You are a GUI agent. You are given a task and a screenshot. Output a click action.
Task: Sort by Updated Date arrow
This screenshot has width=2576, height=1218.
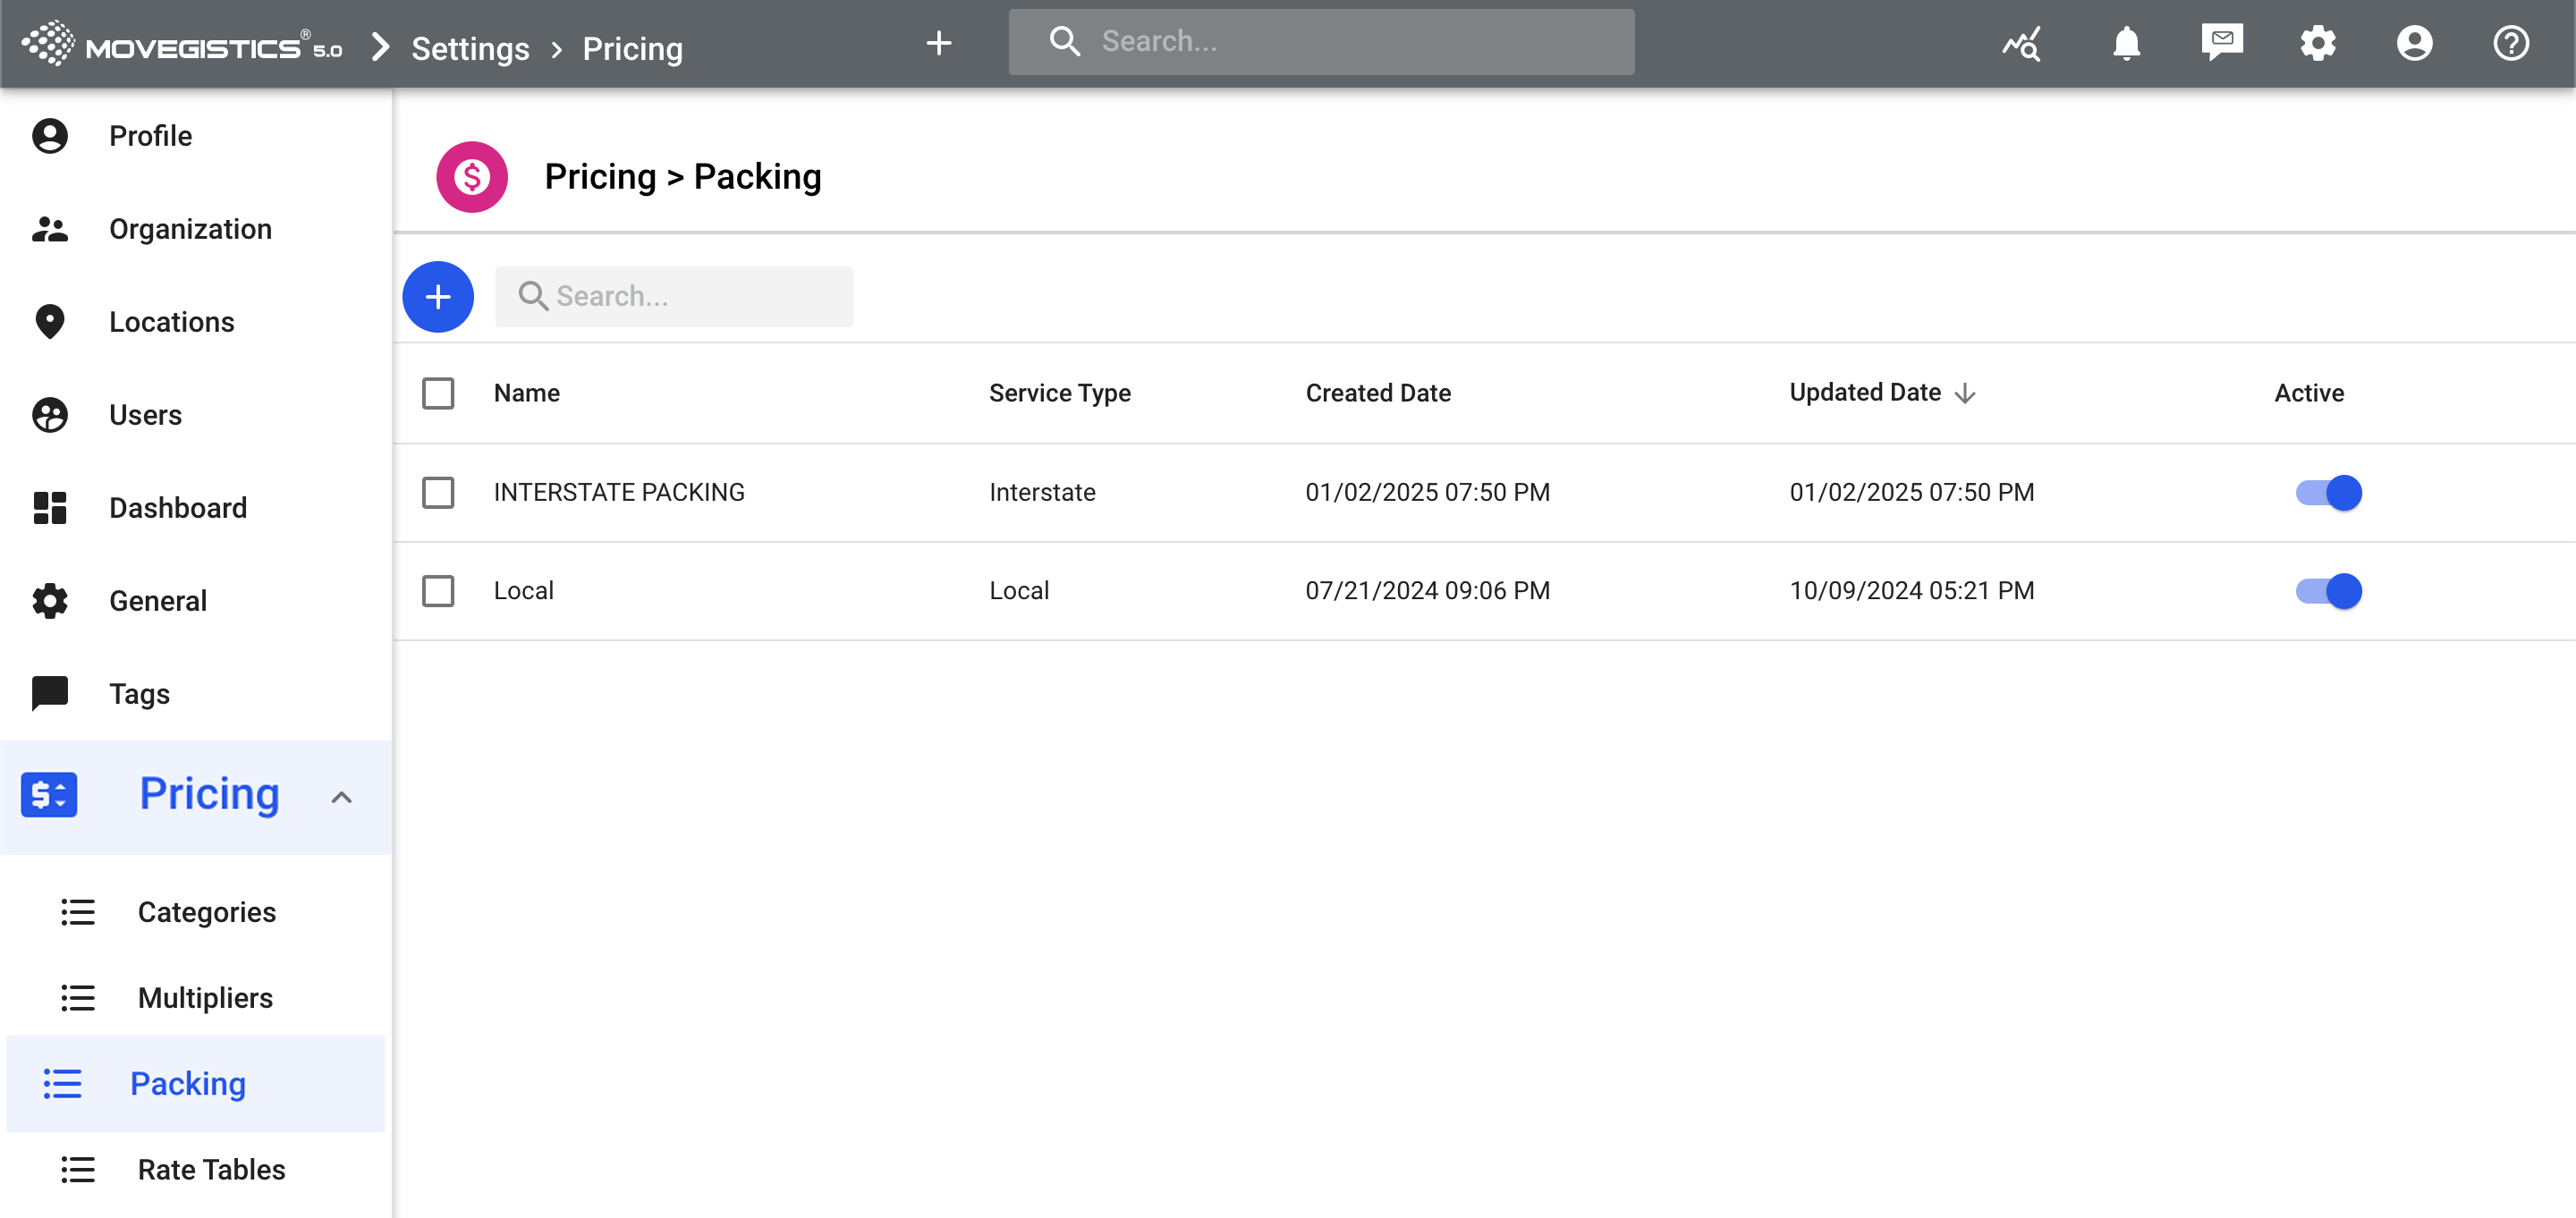tap(1964, 393)
